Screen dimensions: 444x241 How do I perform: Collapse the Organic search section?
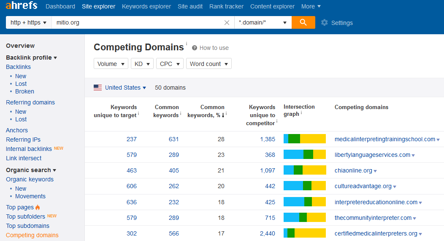(31, 170)
